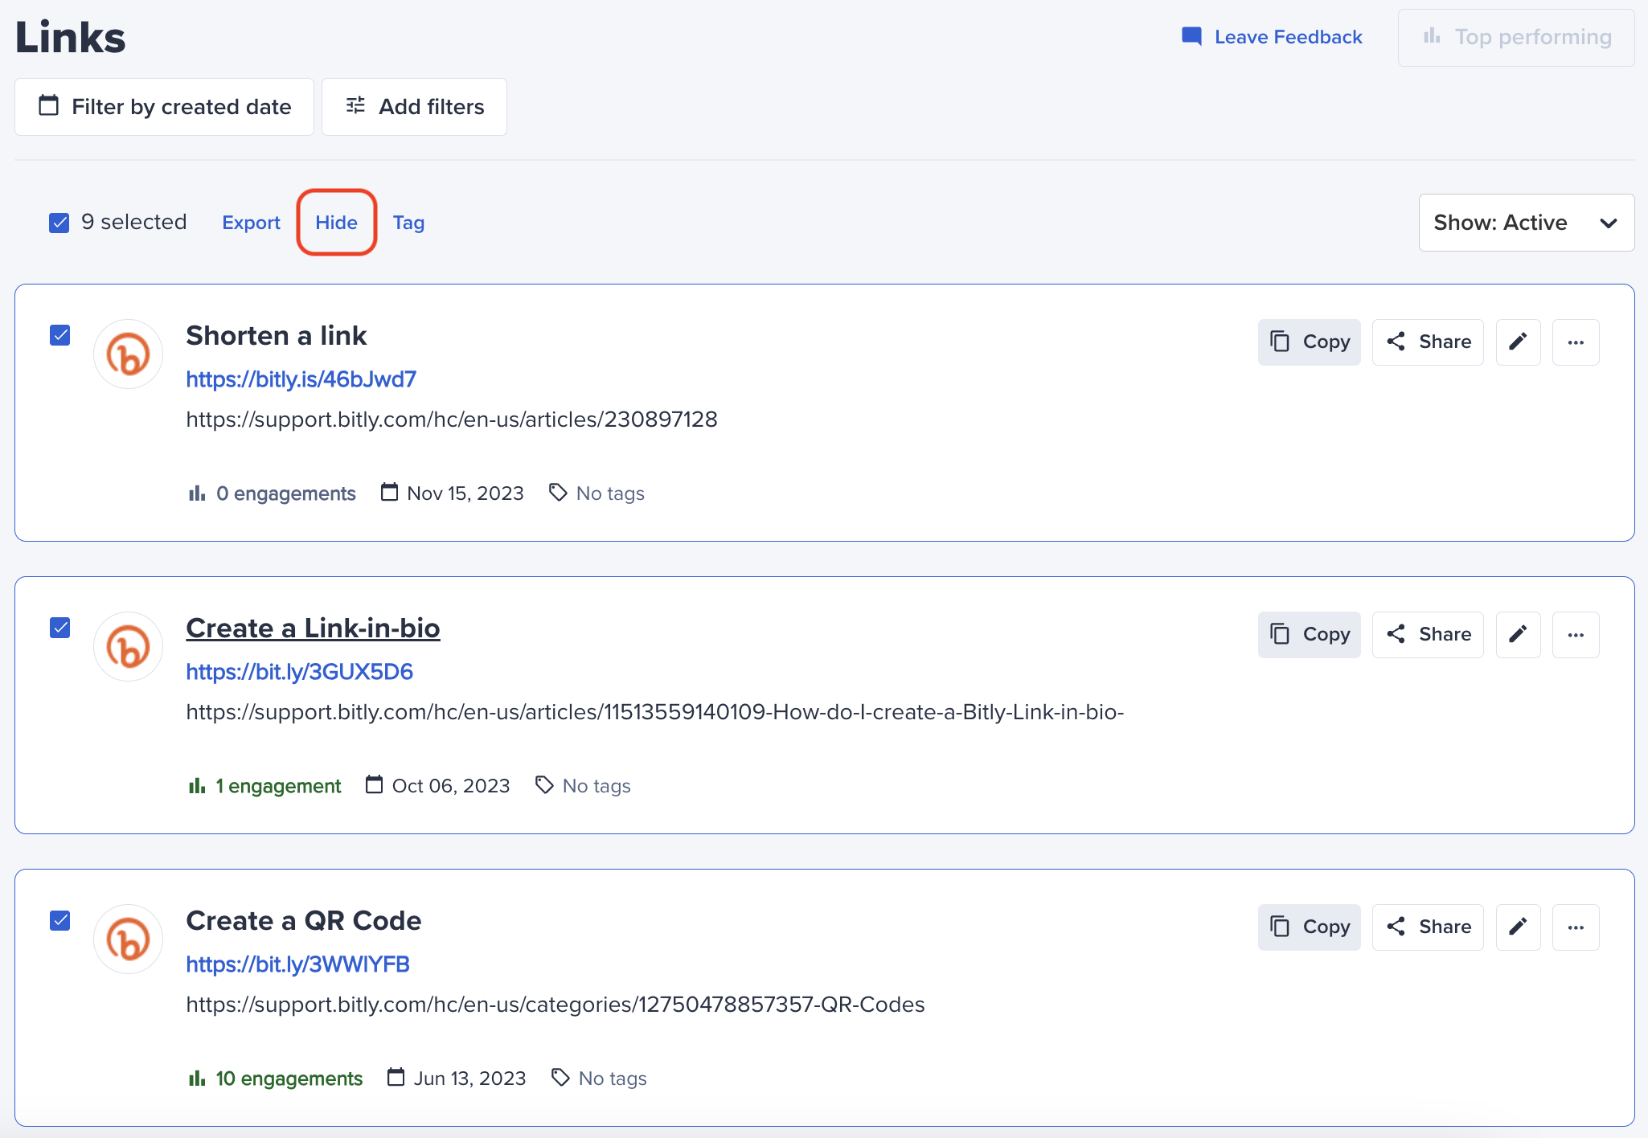This screenshot has height=1138, width=1648.
Task: Uncheck the Shorten a link checkbox
Action: coord(60,335)
